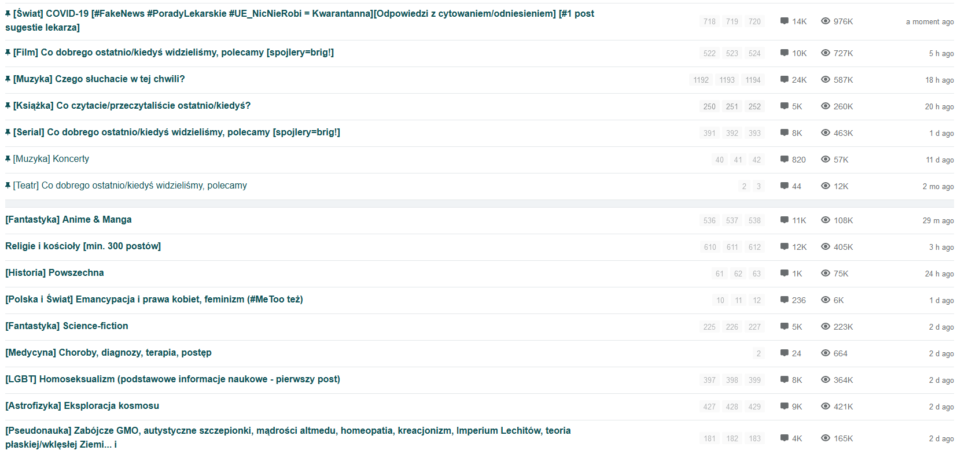This screenshot has height=454, width=961.
Task: Click the eye icon beside 165K views
Action: (x=826, y=438)
